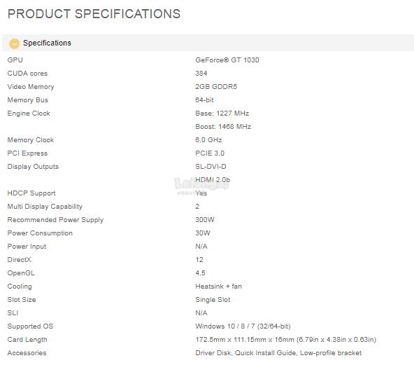
Task: Click the Recommended Power Supply 300W value
Action: pos(205,220)
